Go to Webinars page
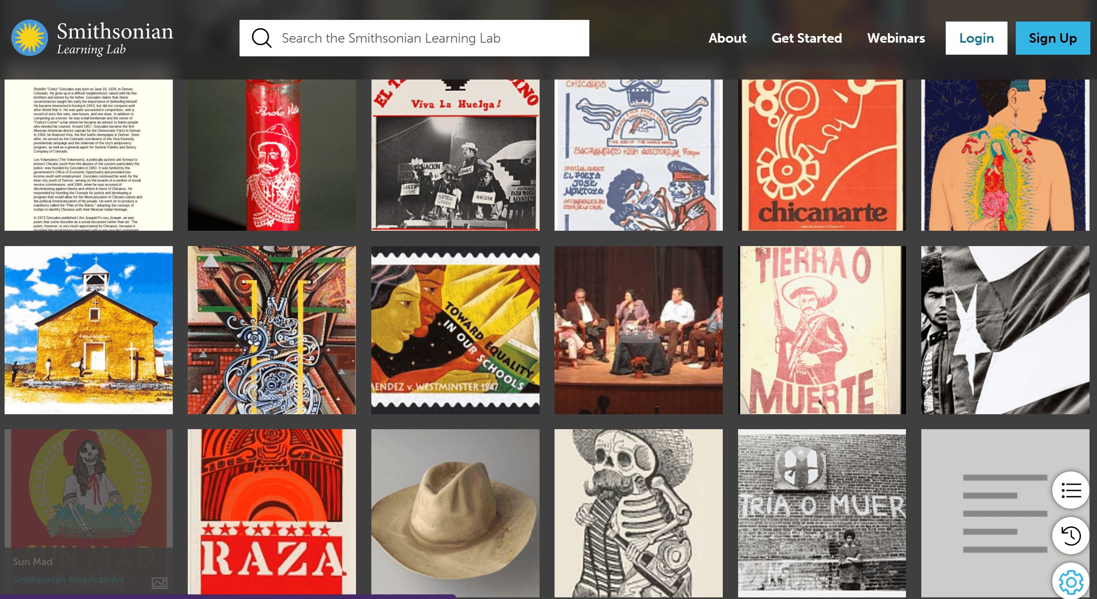 pyautogui.click(x=896, y=38)
